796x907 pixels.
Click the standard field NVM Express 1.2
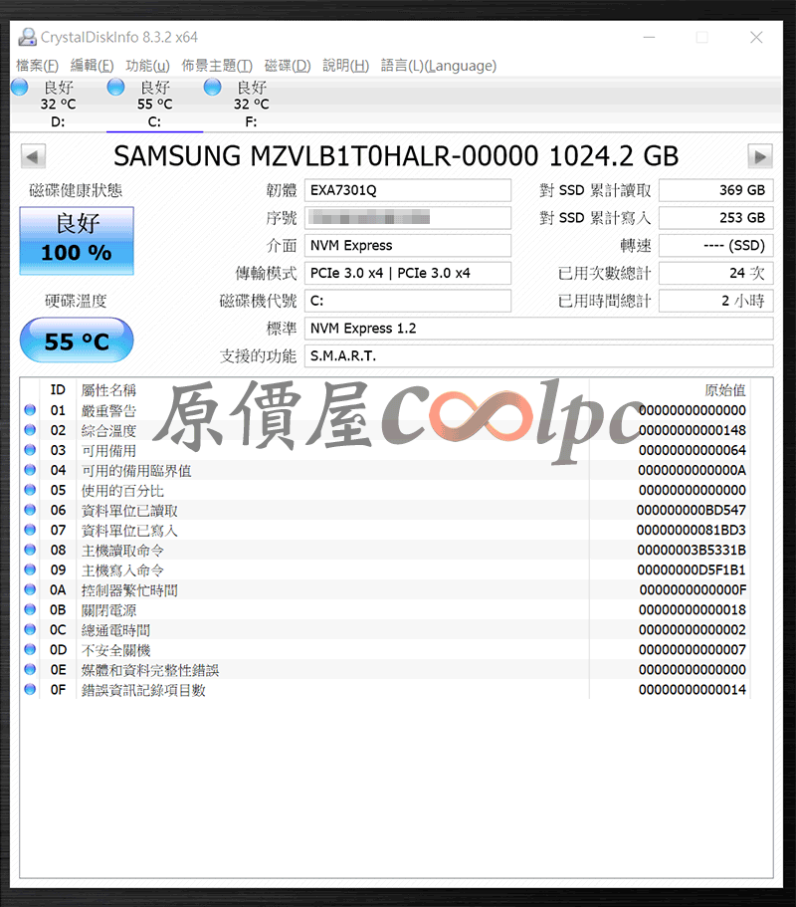point(538,329)
